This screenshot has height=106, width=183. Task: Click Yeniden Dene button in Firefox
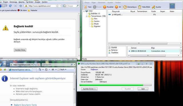tap(20, 50)
